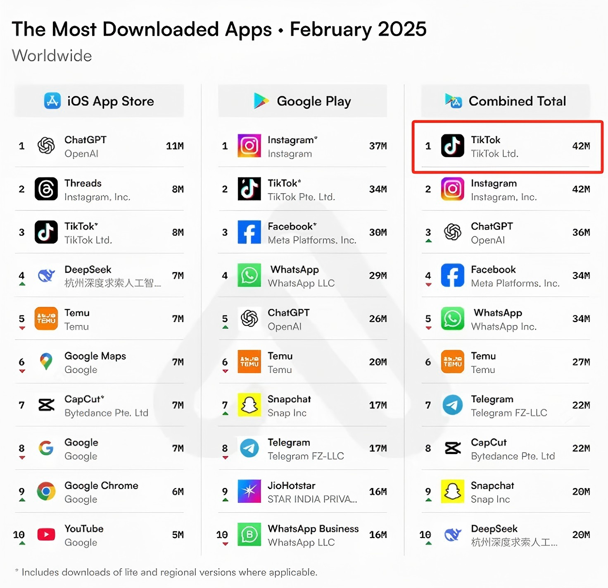Click the Telegram FZ-LLC text in Combined Total
608x588 pixels.
pos(509,413)
